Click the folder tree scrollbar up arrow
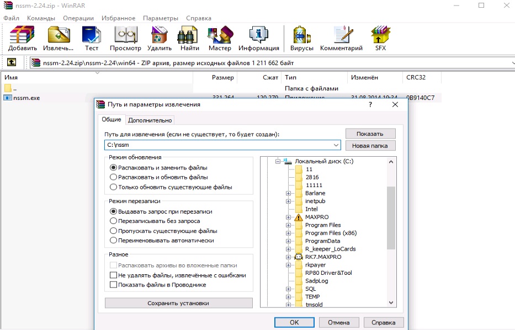This screenshot has height=330, width=515. [x=391, y=162]
